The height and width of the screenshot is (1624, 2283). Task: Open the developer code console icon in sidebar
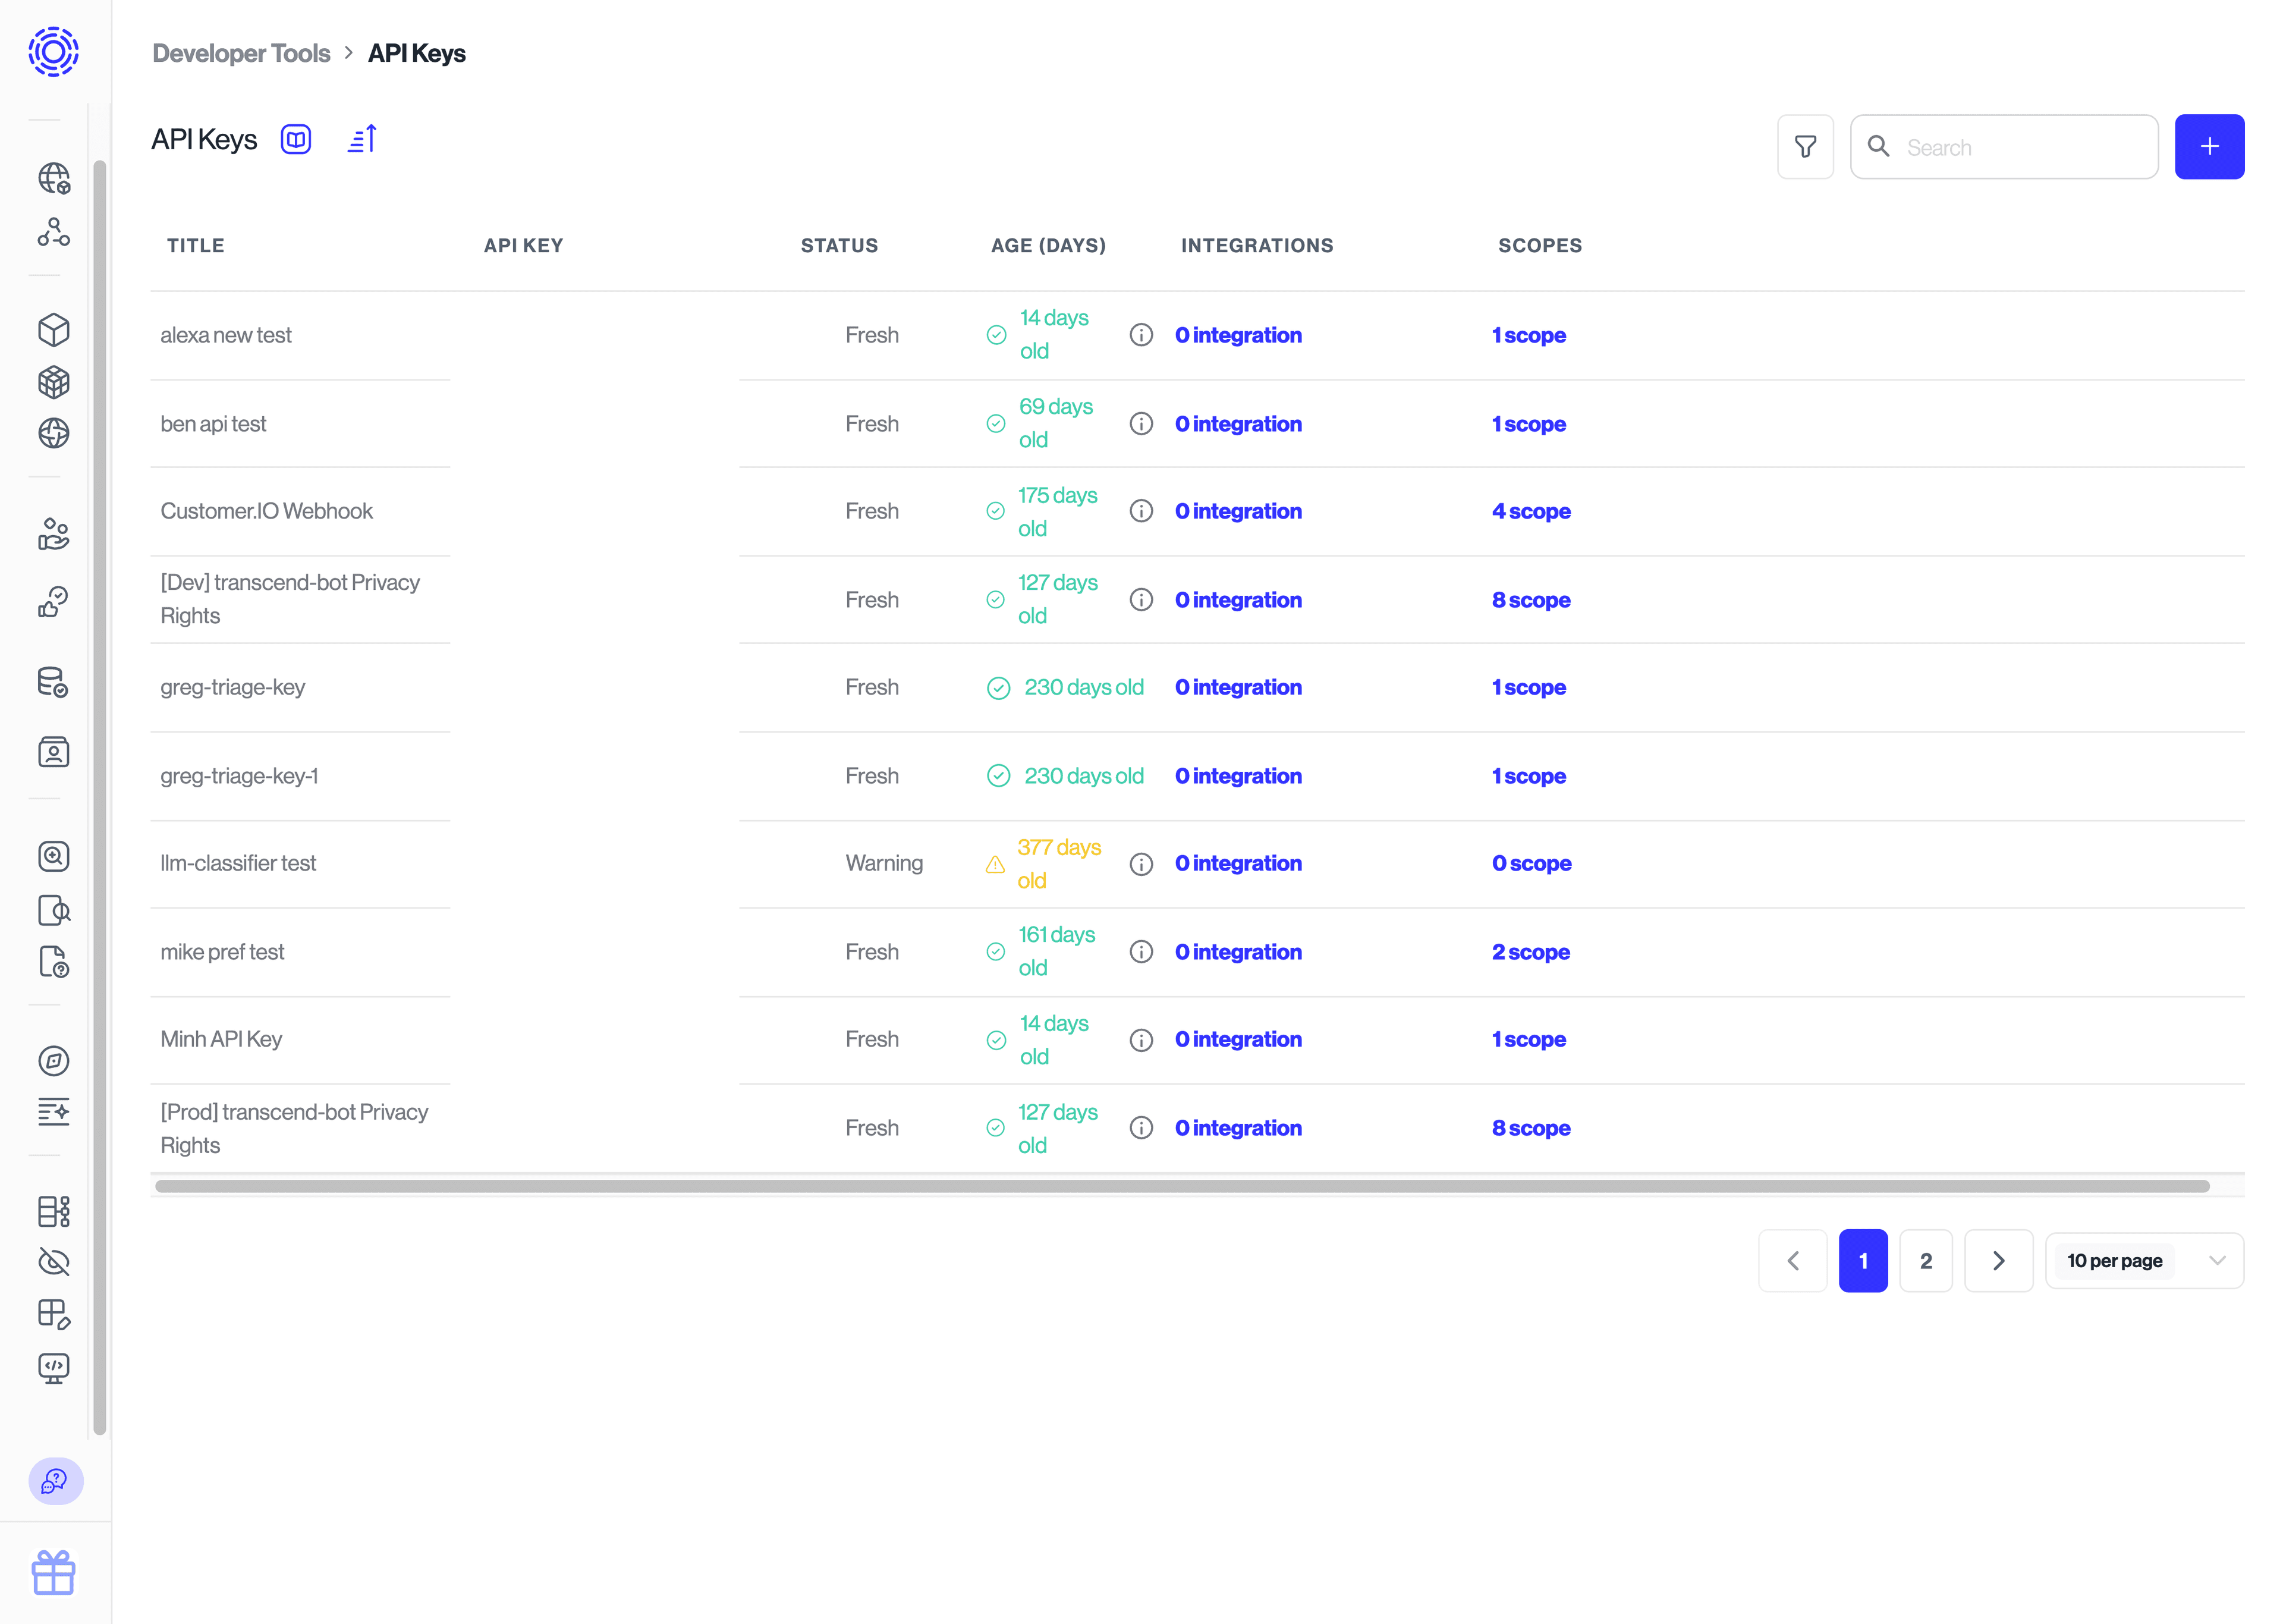coord(53,1369)
